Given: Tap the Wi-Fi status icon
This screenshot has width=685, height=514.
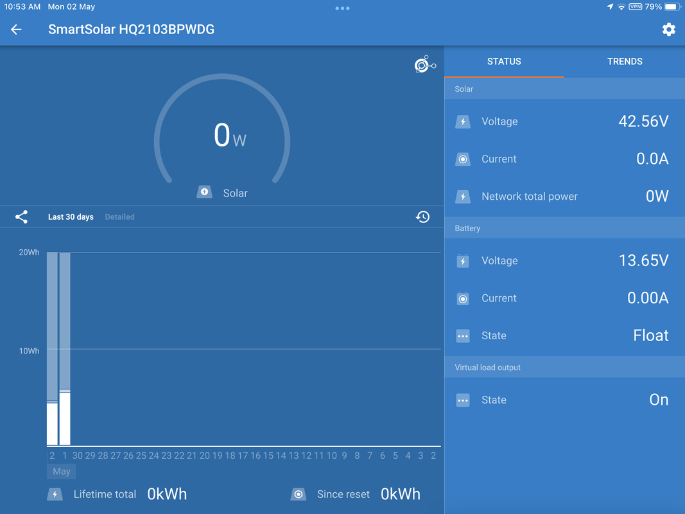Looking at the screenshot, I should point(621,7).
